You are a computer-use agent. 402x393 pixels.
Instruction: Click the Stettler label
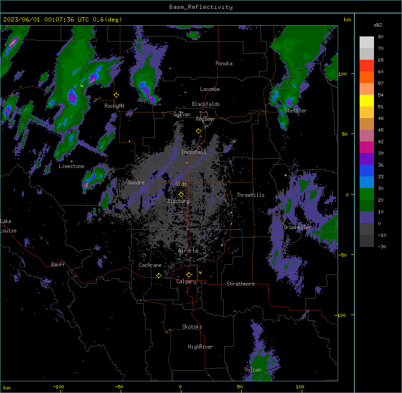point(296,111)
